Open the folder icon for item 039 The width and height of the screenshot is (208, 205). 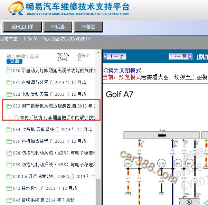[9, 165]
